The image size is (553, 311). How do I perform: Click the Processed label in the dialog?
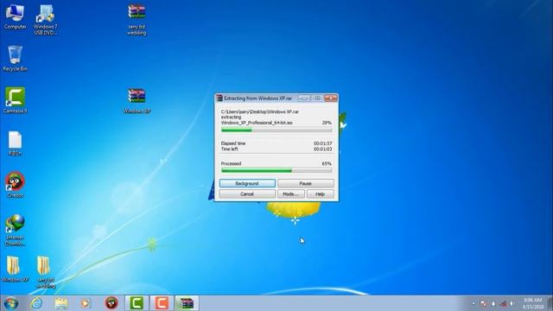[231, 163]
